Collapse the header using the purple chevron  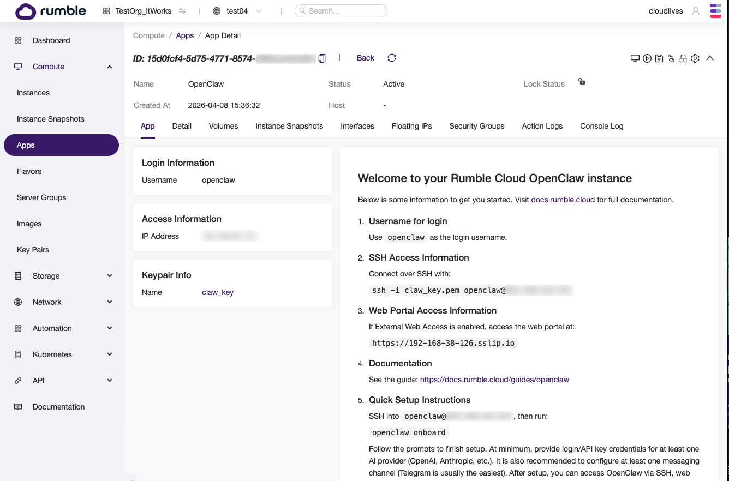(x=710, y=58)
